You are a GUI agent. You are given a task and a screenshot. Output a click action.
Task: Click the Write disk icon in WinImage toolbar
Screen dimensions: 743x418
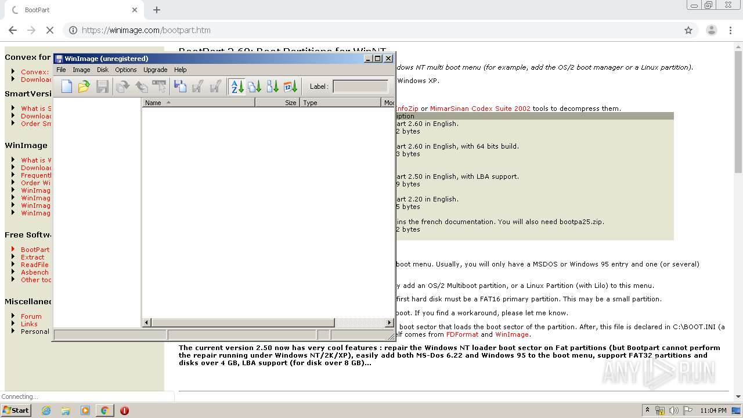(x=197, y=87)
